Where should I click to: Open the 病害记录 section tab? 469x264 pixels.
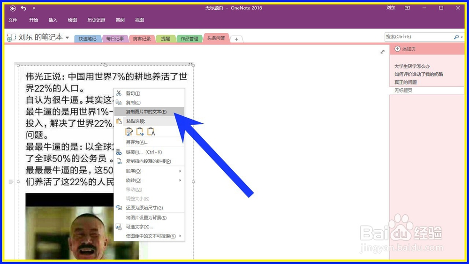point(142,38)
